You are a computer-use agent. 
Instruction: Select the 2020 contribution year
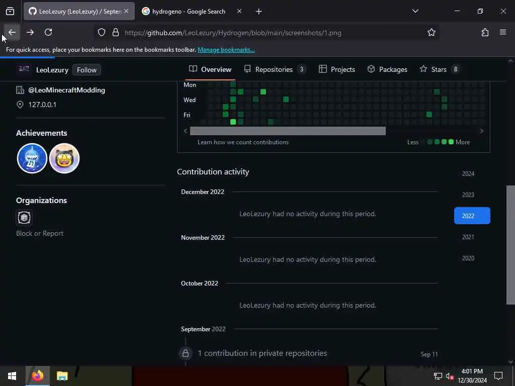point(472,258)
